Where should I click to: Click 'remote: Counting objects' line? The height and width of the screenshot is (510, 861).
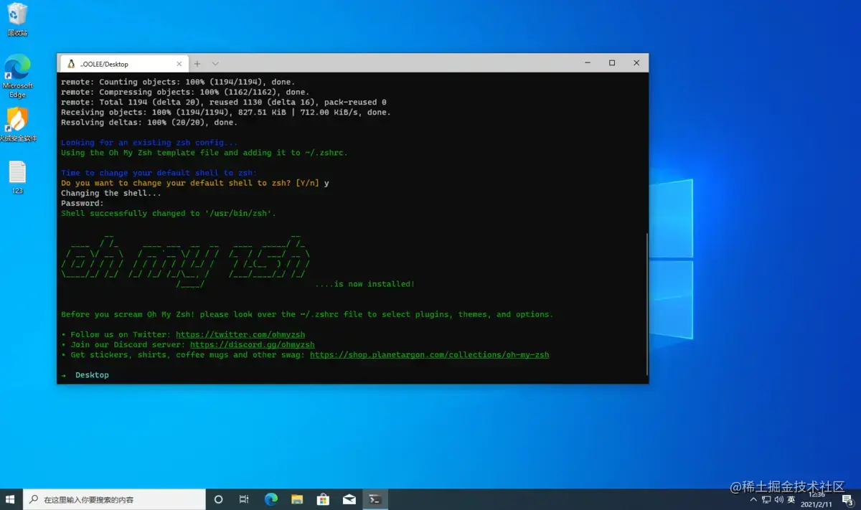point(178,82)
